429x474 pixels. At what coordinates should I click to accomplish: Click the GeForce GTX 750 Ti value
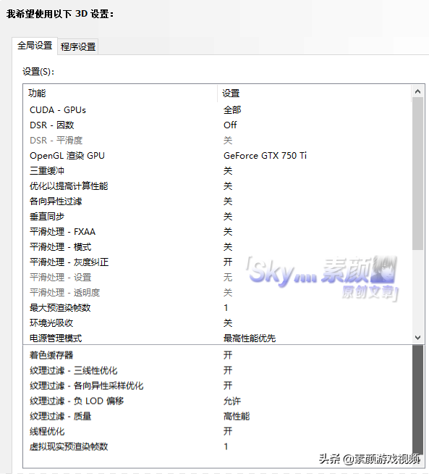[x=265, y=156]
